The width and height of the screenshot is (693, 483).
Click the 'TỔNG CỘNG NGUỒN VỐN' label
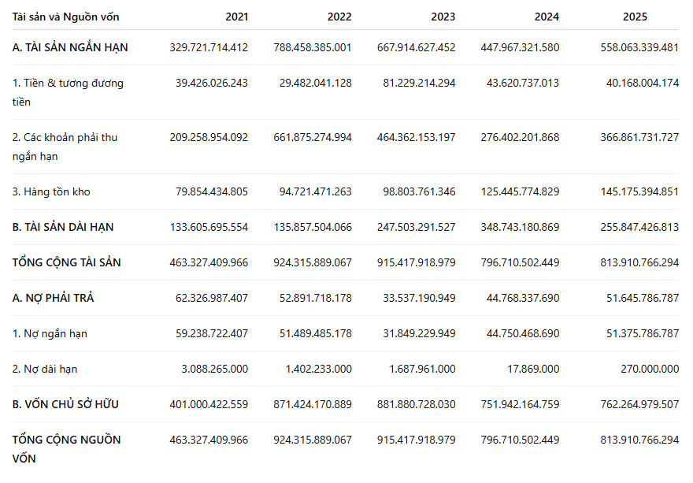point(66,449)
